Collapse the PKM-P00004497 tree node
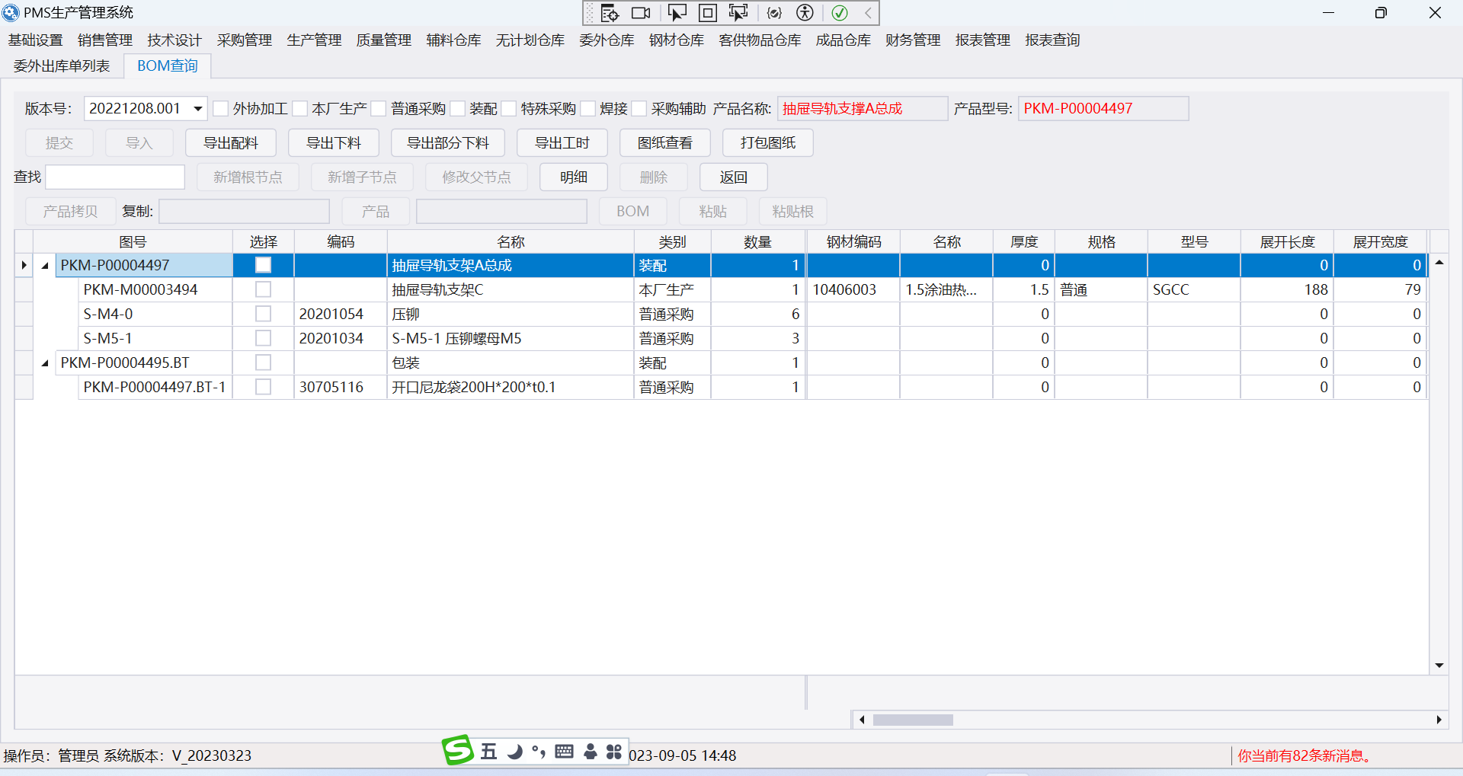Viewport: 1463px width, 776px height. pos(45,266)
